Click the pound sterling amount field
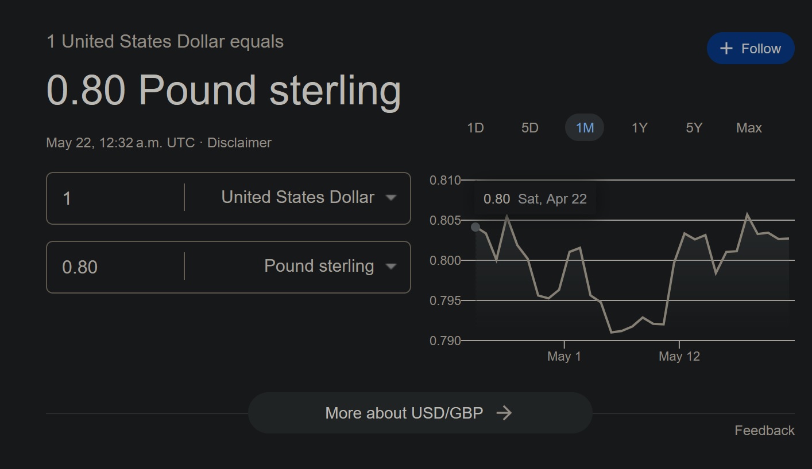The width and height of the screenshot is (812, 469). 115,267
